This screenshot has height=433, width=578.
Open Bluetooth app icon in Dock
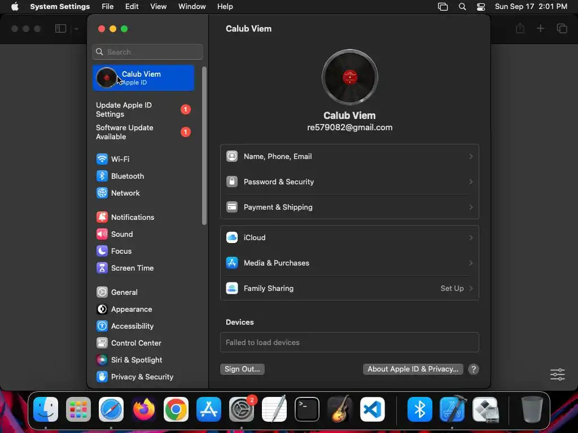coord(420,409)
